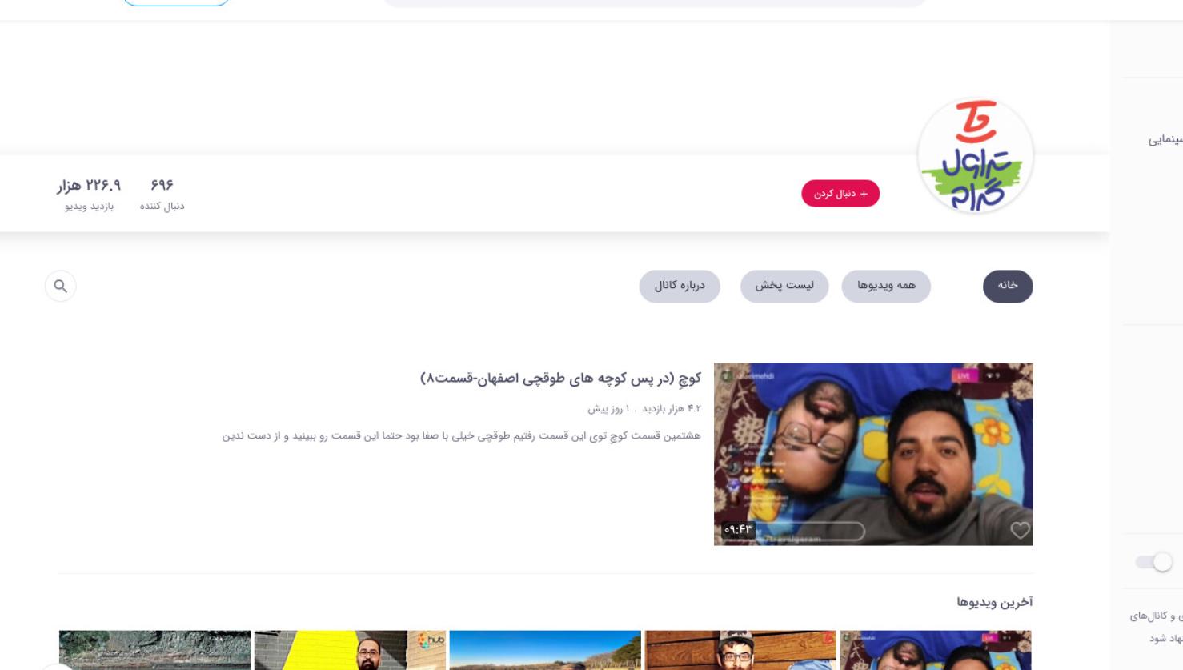This screenshot has width=1183, height=670.
Task: Follow the channel with دنبال کردن button
Action: (x=840, y=194)
